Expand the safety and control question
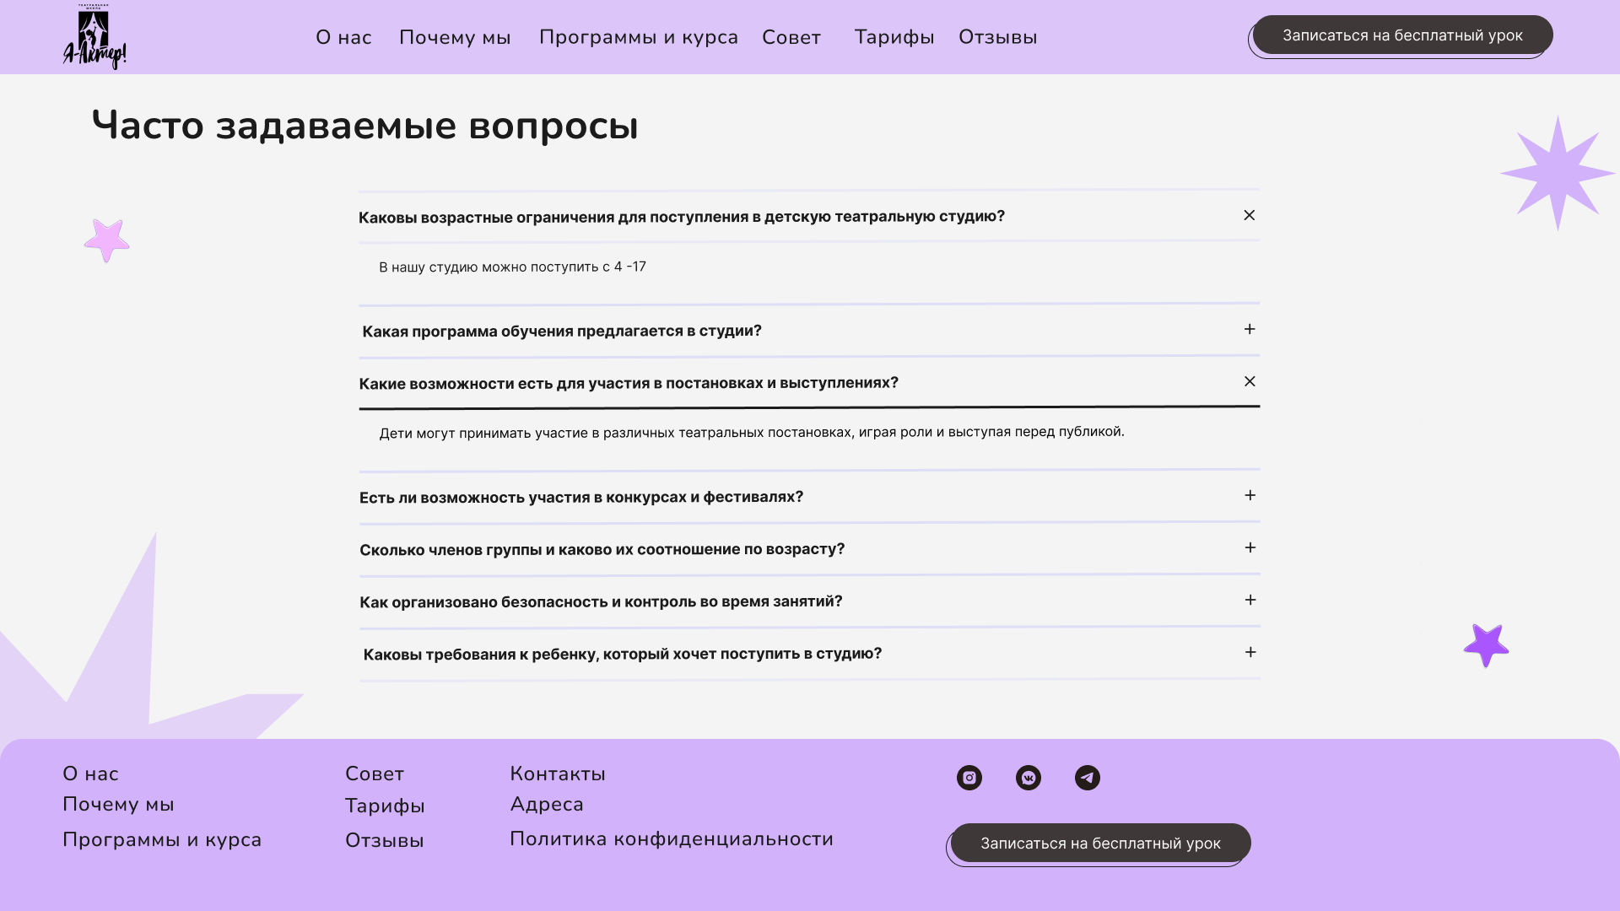1620x911 pixels. pos(1249,600)
